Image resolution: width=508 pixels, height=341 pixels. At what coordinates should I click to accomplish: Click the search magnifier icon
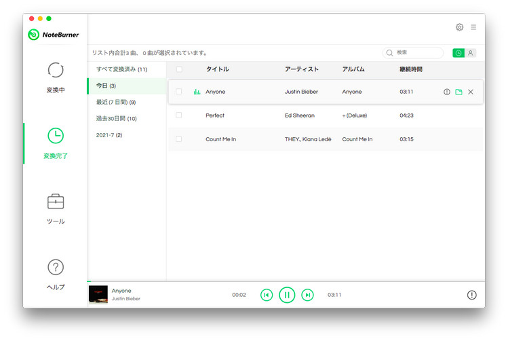[389, 53]
